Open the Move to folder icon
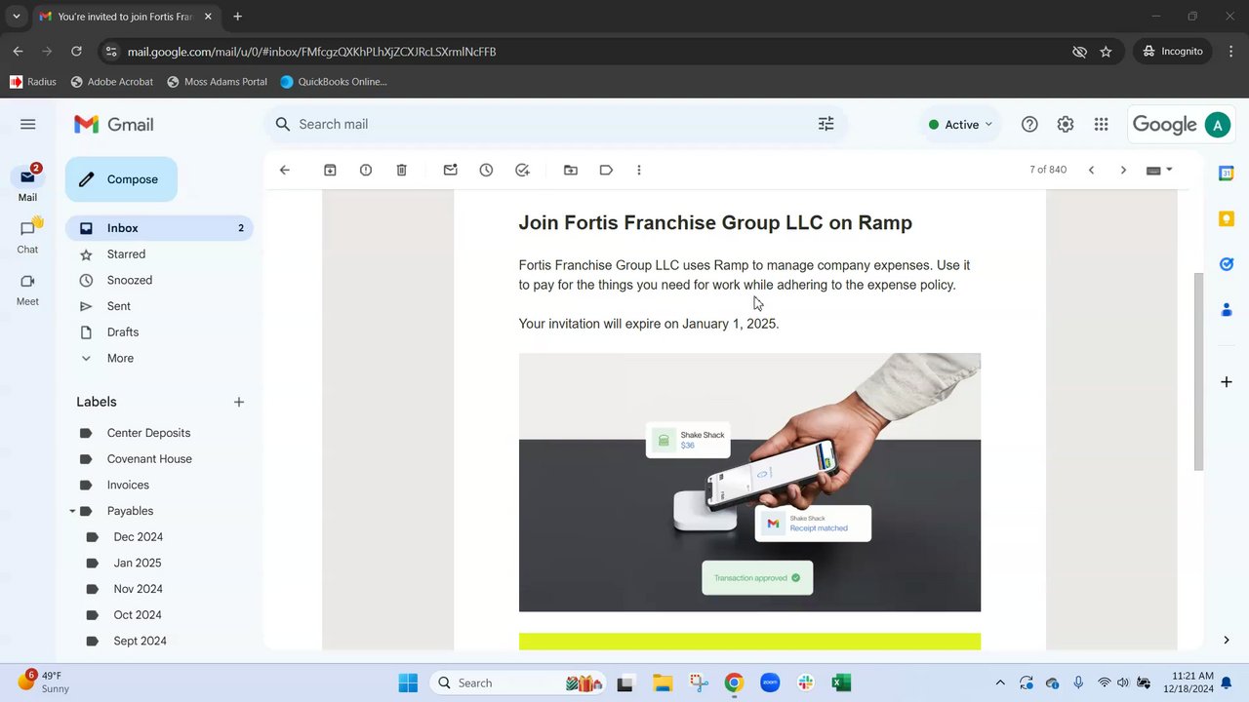The image size is (1249, 702). 571,170
